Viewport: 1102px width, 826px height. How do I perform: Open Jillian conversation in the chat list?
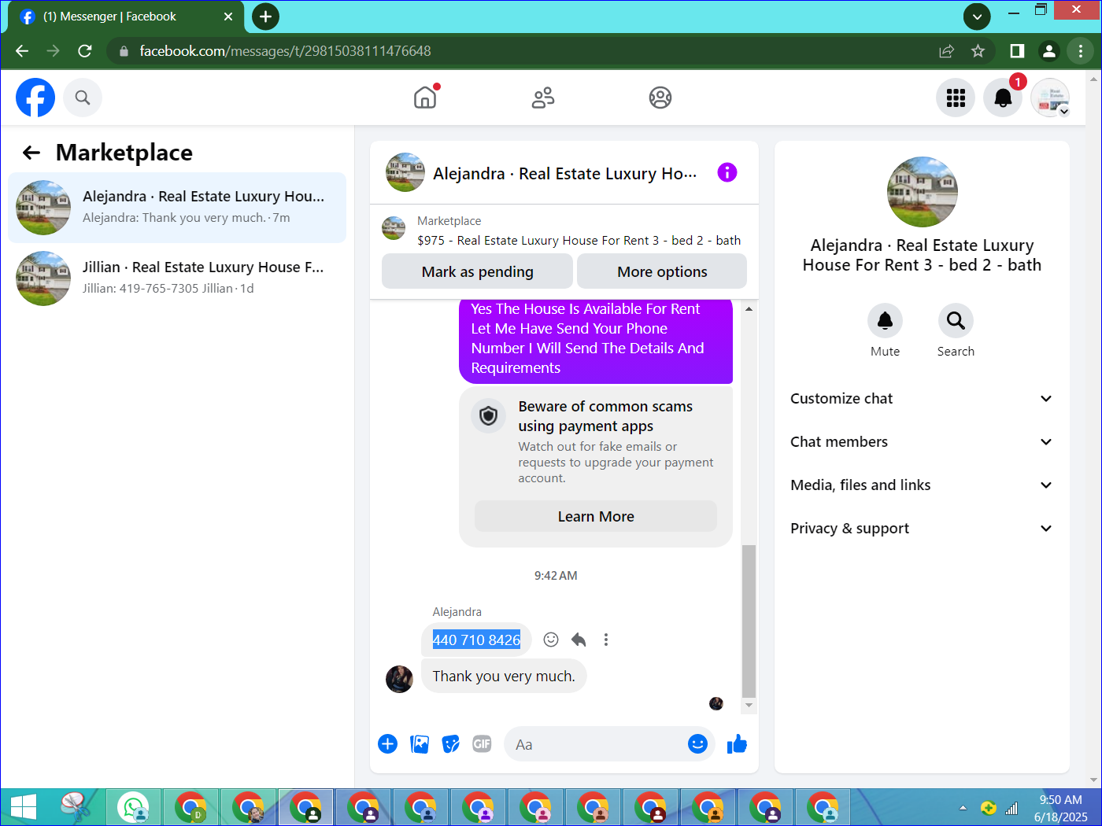click(x=177, y=278)
